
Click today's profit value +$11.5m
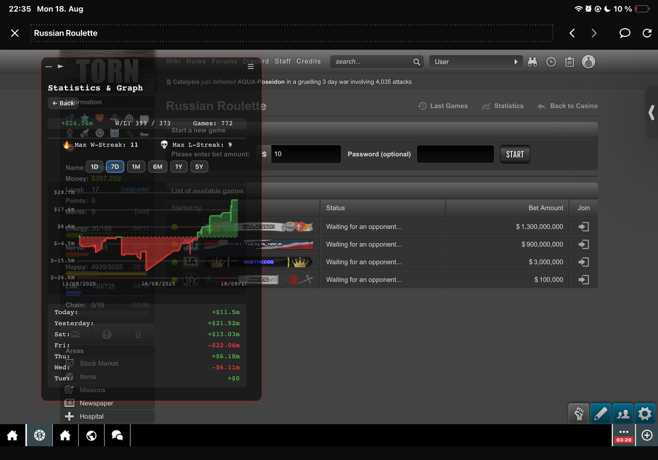(226, 312)
